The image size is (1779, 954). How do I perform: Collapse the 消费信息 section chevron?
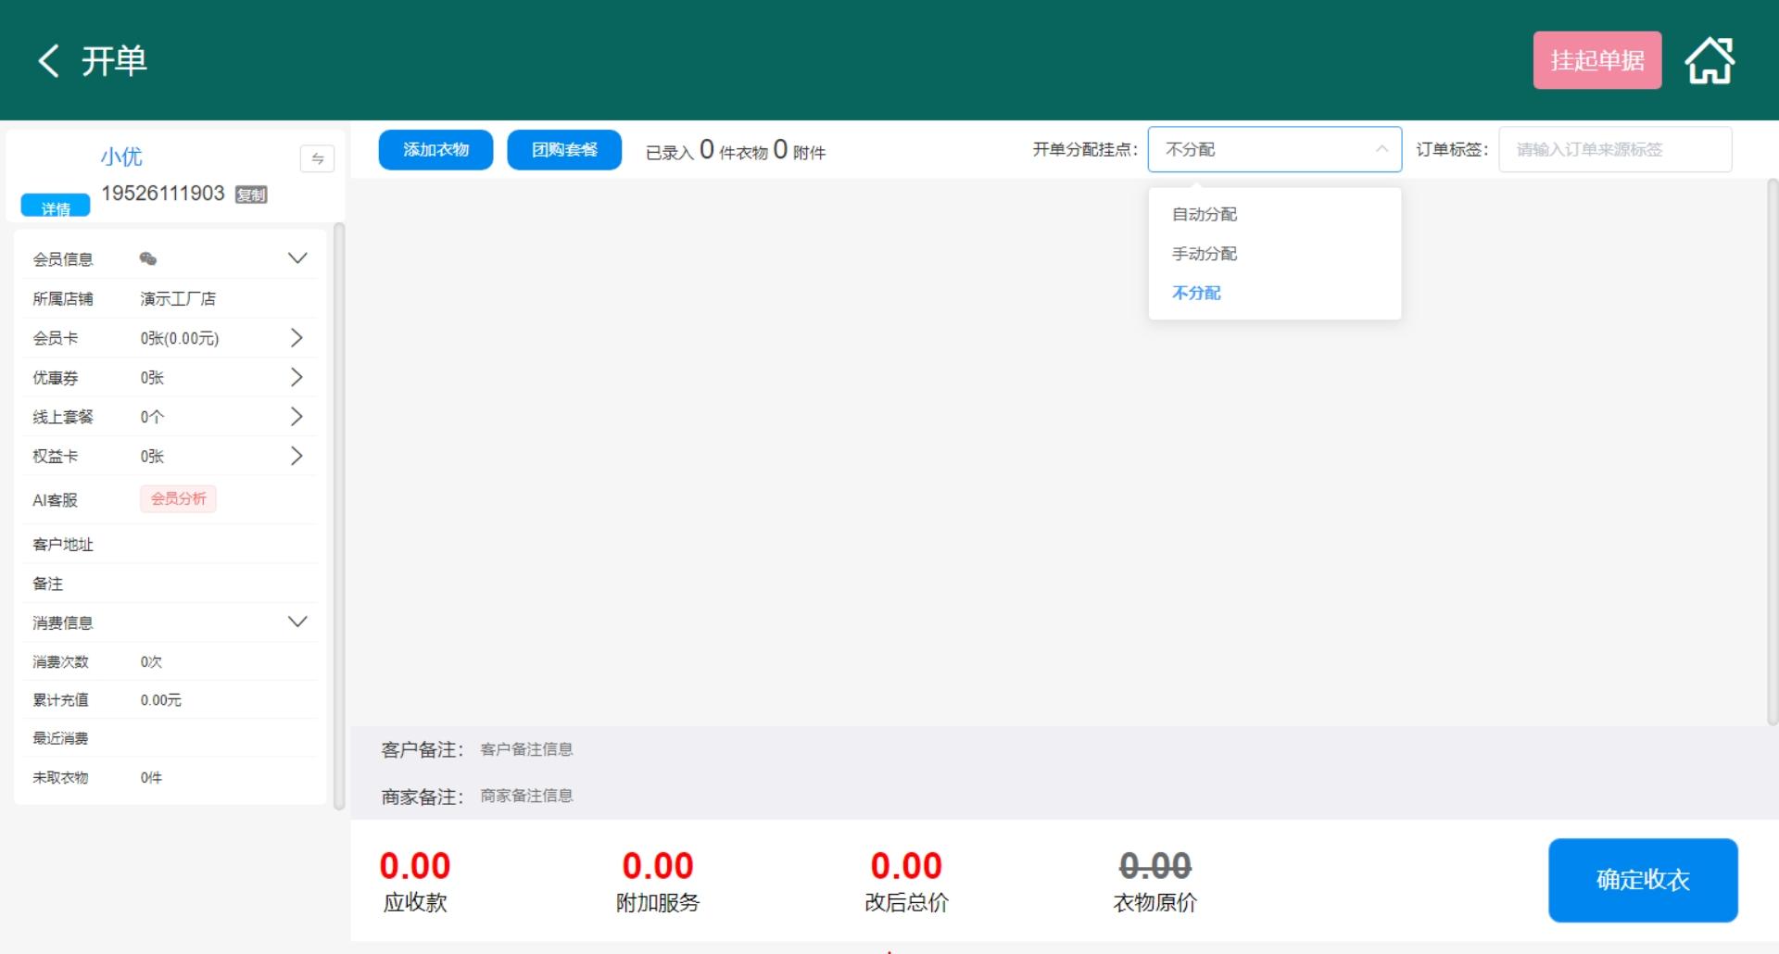coord(297,621)
